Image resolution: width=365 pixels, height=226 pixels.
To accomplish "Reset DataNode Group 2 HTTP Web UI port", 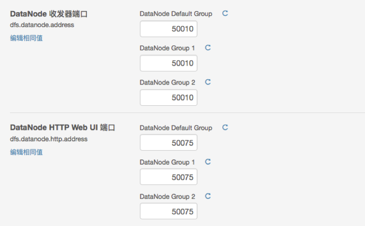I will (x=208, y=196).
